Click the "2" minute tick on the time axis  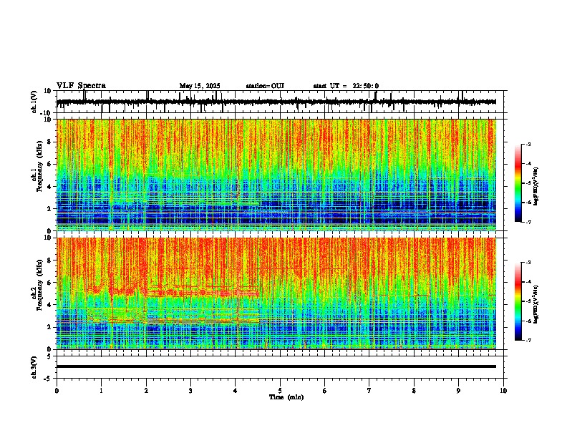click(146, 391)
